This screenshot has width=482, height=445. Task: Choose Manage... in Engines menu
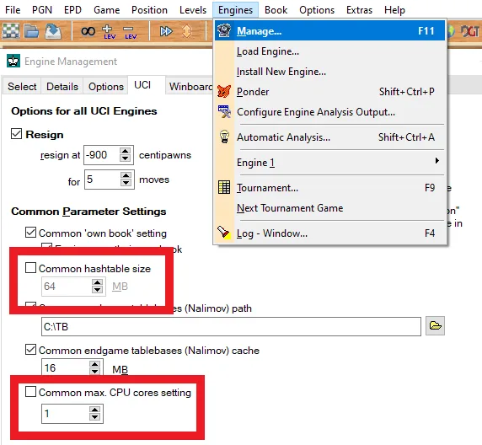(x=329, y=30)
